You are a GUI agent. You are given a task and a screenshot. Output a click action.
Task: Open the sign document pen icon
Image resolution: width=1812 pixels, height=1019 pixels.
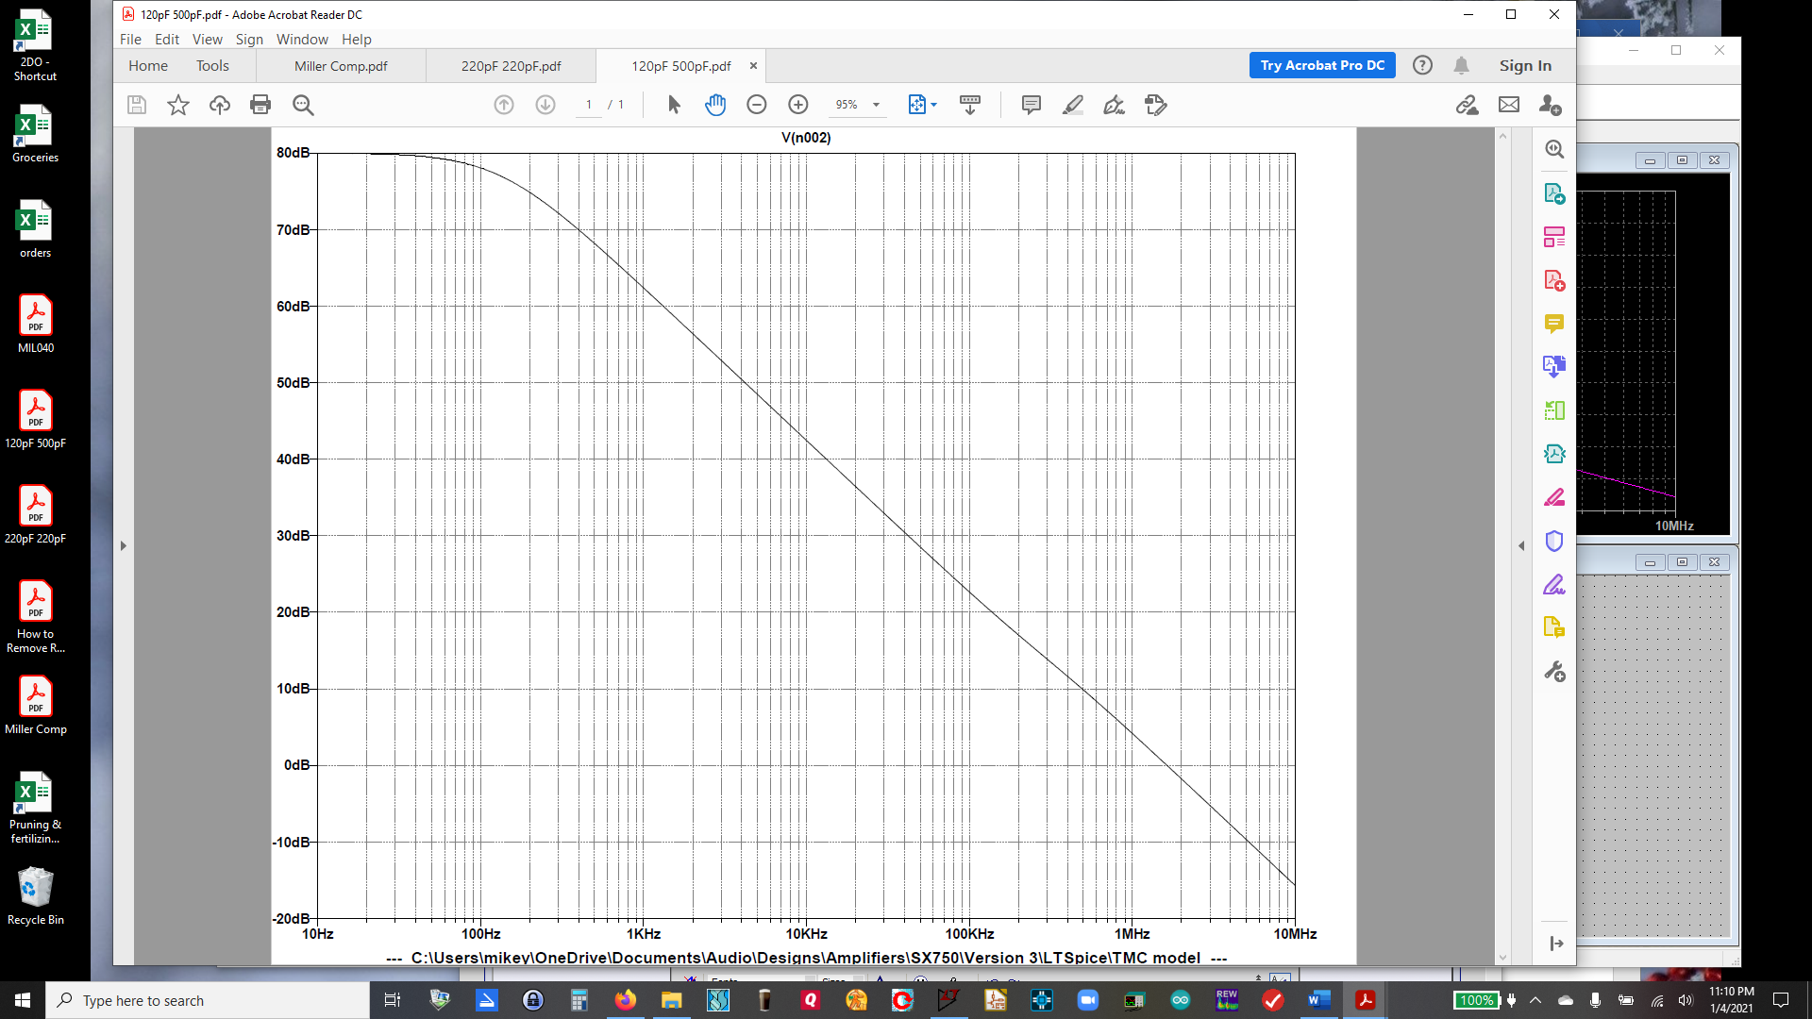[x=1115, y=105]
